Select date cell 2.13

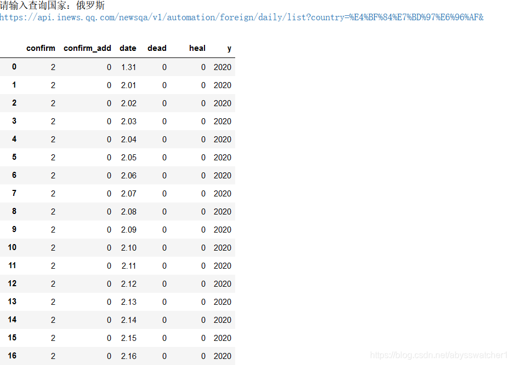pyautogui.click(x=129, y=302)
